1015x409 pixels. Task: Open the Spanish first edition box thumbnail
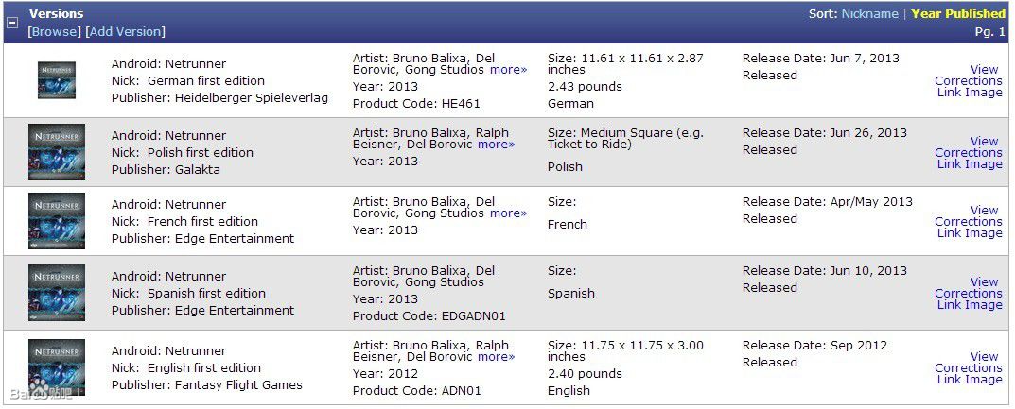click(57, 293)
